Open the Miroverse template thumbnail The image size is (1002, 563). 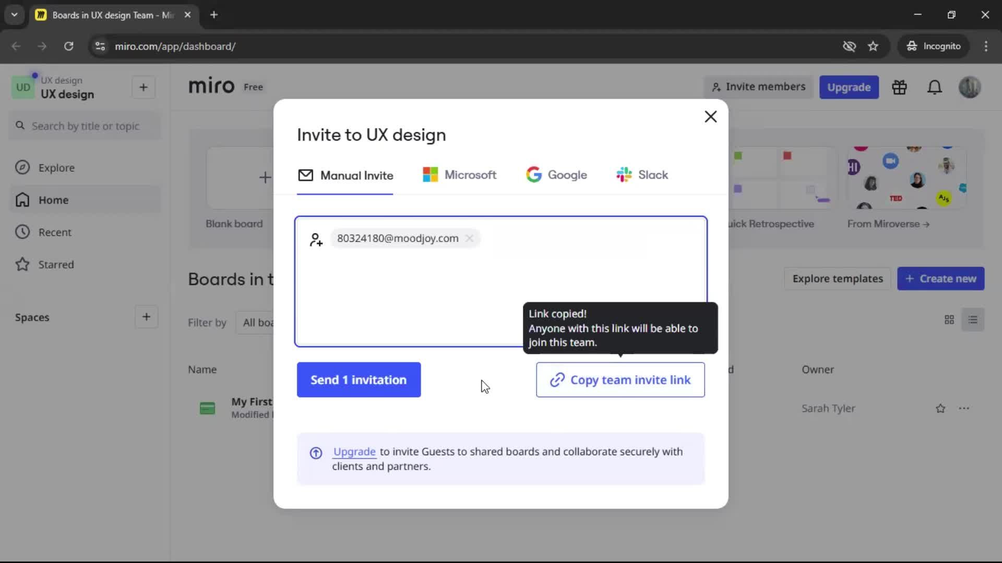(x=906, y=178)
